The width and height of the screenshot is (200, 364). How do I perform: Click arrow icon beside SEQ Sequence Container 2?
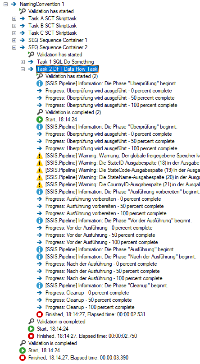coord(22,47)
